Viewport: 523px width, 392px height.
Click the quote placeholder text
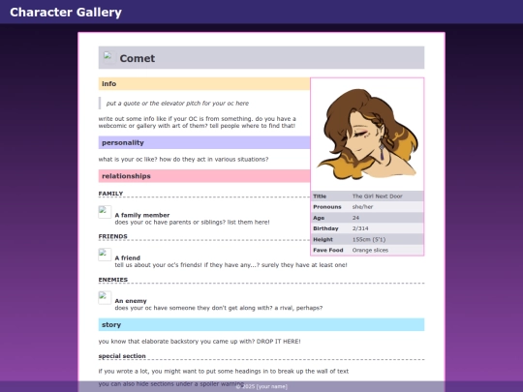pos(177,104)
